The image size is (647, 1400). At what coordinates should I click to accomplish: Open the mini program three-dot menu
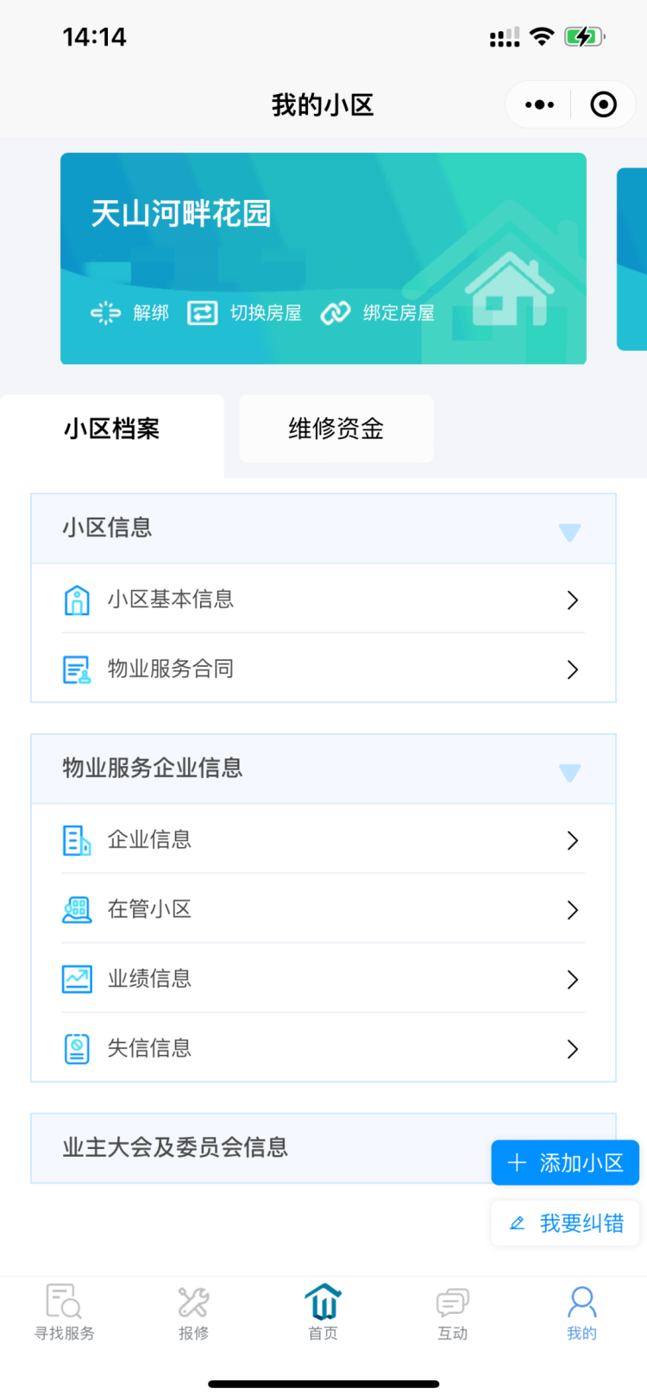pyautogui.click(x=540, y=105)
